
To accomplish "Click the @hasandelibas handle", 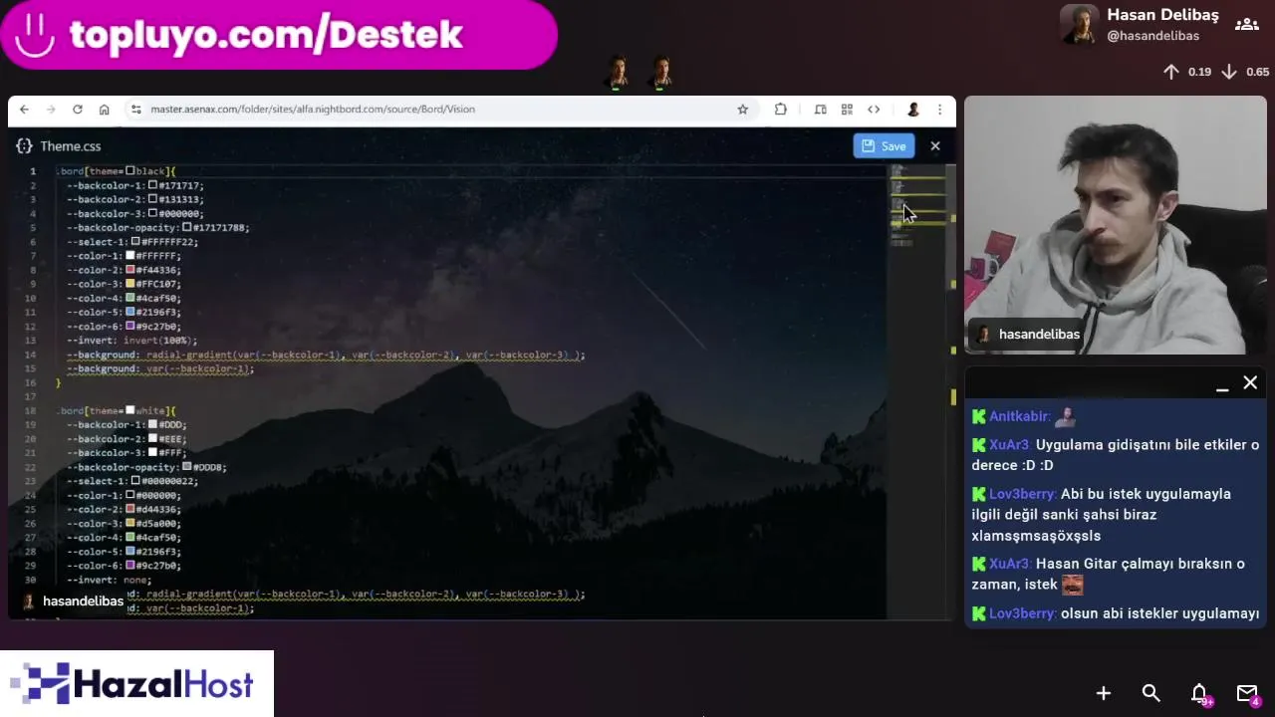I will point(1152,36).
